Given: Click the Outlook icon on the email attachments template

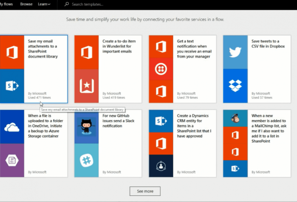Looking at the screenshot, I should coord(12,53).
